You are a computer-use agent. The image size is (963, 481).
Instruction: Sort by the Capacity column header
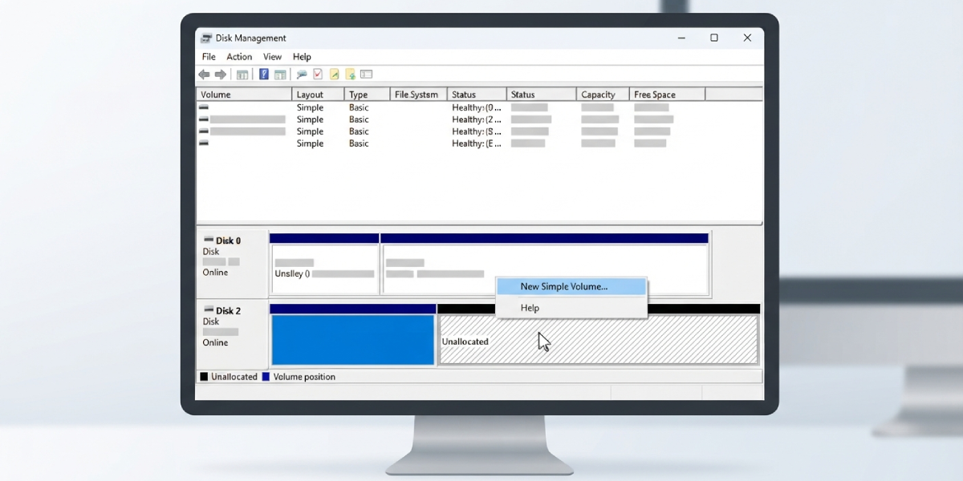click(x=602, y=95)
